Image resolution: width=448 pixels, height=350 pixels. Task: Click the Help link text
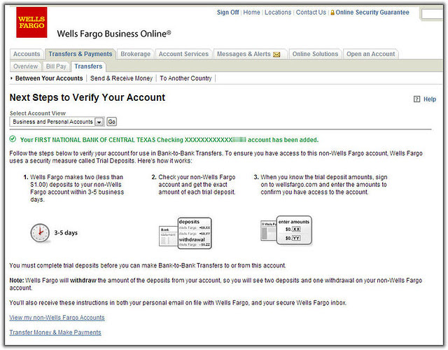point(430,99)
